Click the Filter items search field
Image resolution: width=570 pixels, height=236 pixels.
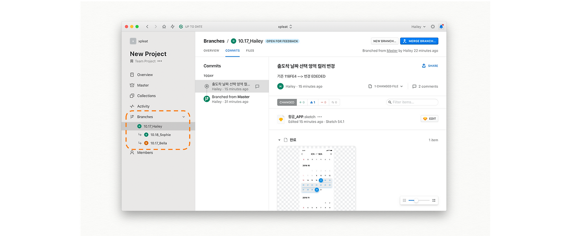click(x=412, y=102)
